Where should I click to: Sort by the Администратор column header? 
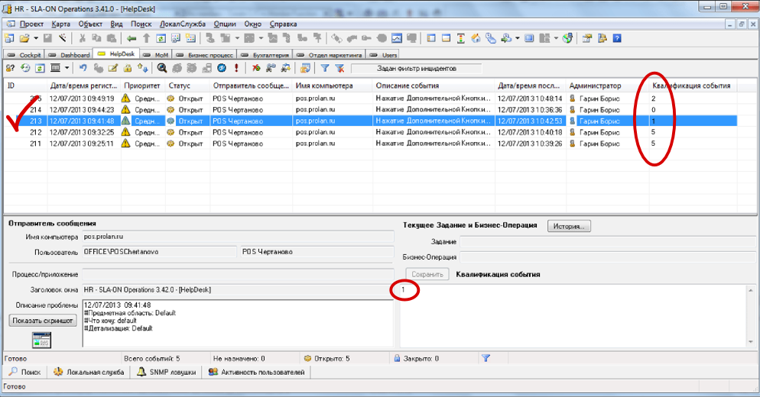[607, 86]
